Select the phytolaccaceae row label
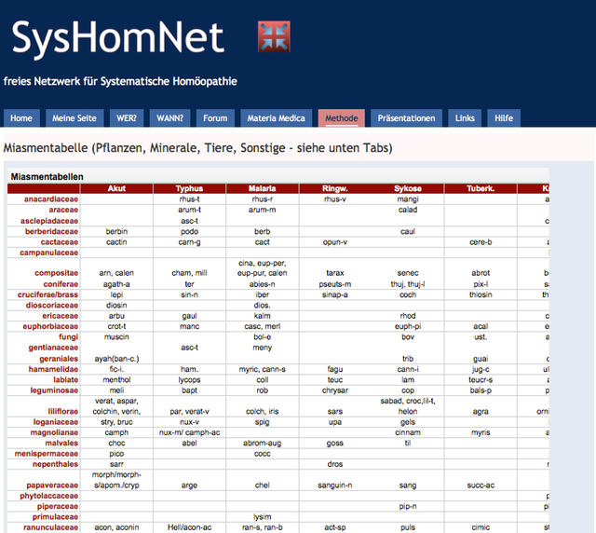Screen dimensions: 596x533 [48, 496]
